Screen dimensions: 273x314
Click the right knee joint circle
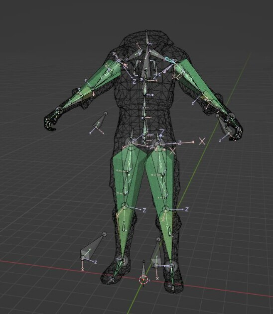click(x=165, y=210)
